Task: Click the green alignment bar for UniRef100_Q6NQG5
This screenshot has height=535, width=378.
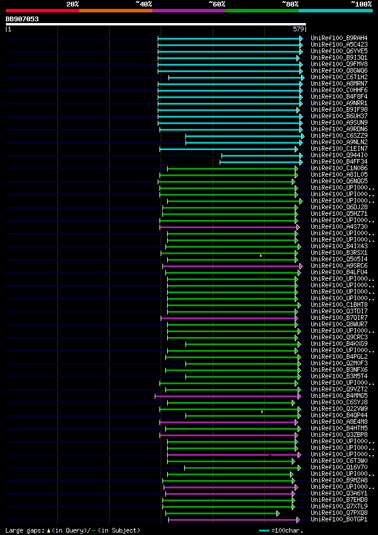Action: click(x=225, y=181)
